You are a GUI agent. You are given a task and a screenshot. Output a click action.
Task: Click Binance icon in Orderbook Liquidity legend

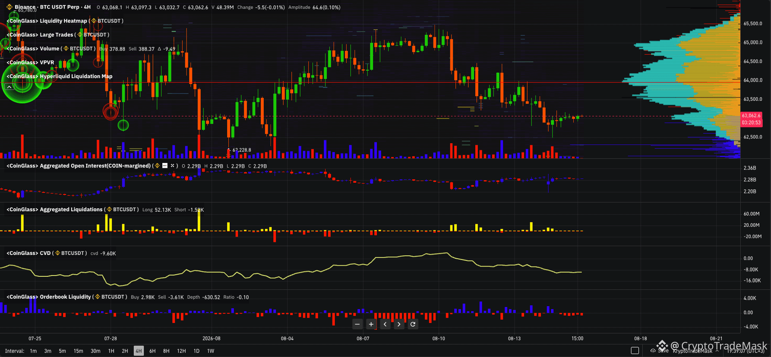[x=98, y=297]
